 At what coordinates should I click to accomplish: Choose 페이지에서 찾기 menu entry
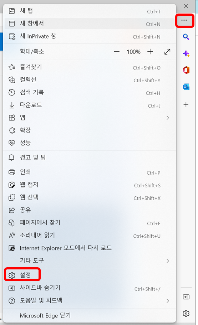tap(90, 223)
